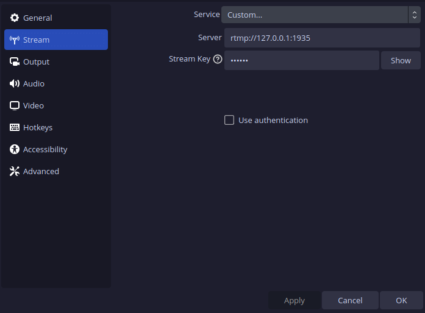
Task: Click the Accessibility person icon
Action: click(15, 149)
